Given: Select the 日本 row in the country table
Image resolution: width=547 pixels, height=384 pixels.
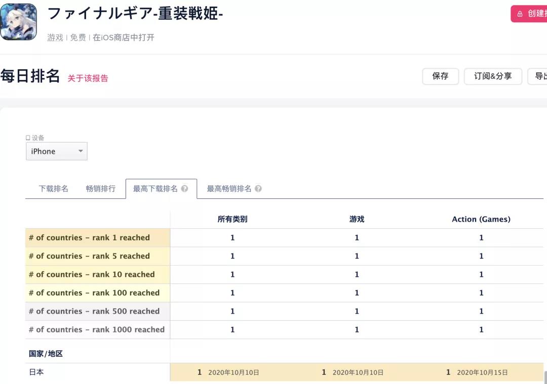Looking at the screenshot, I should [x=36, y=372].
